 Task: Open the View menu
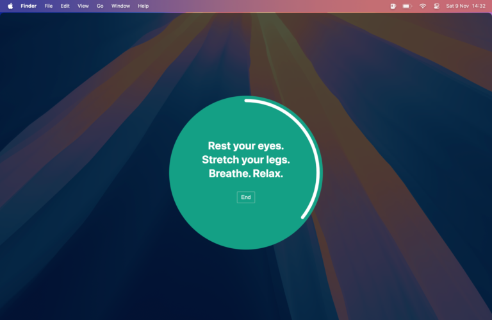[x=83, y=6]
